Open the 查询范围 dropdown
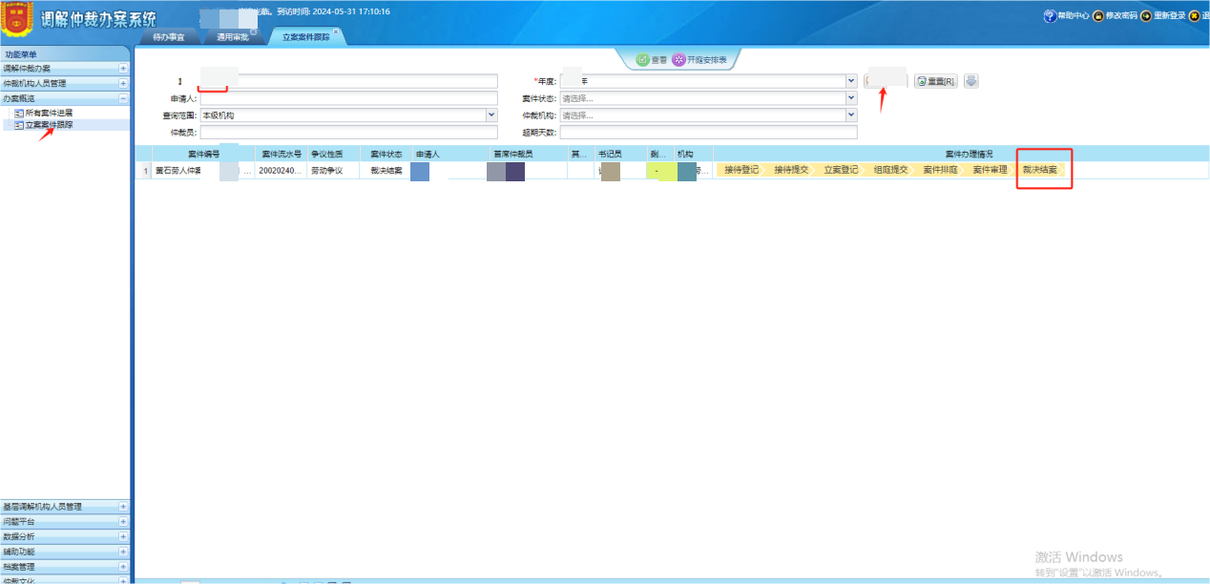This screenshot has width=1210, height=584. 491,115
